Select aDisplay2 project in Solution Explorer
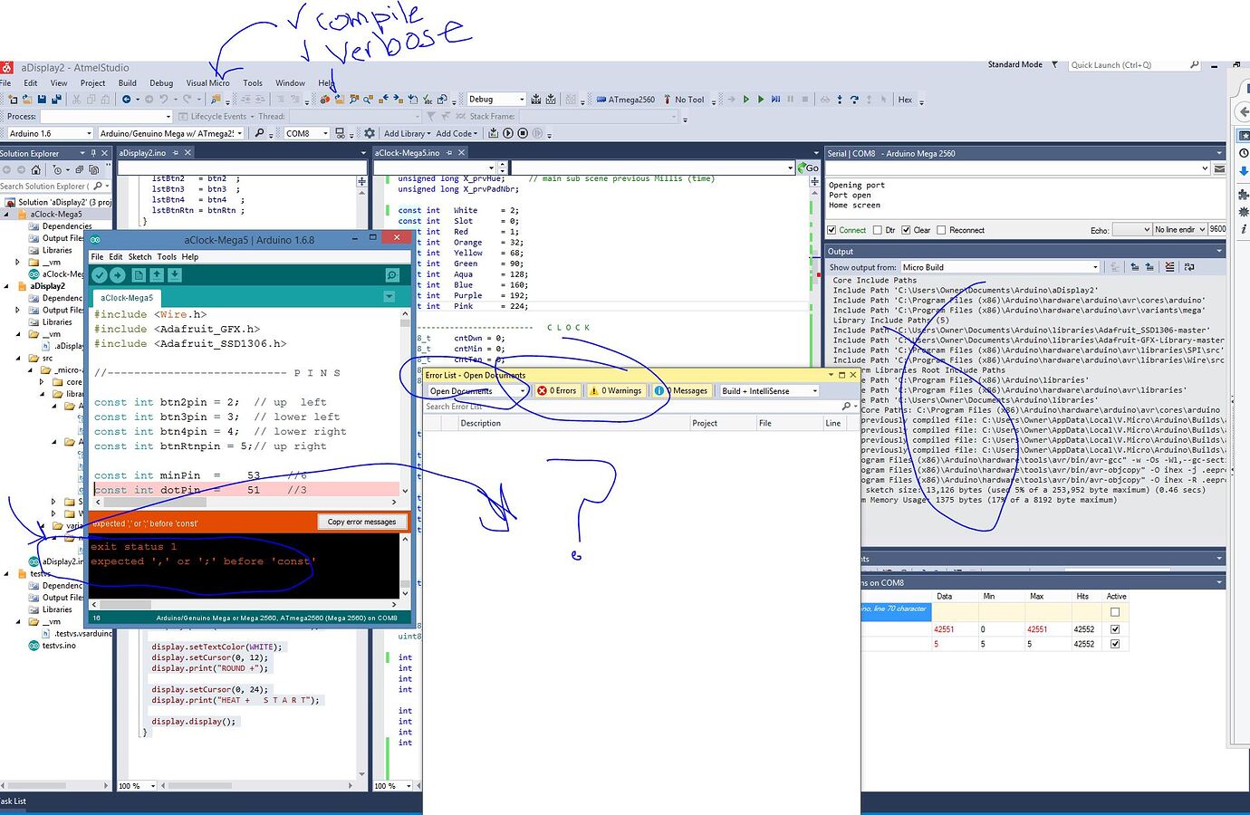 [x=47, y=286]
